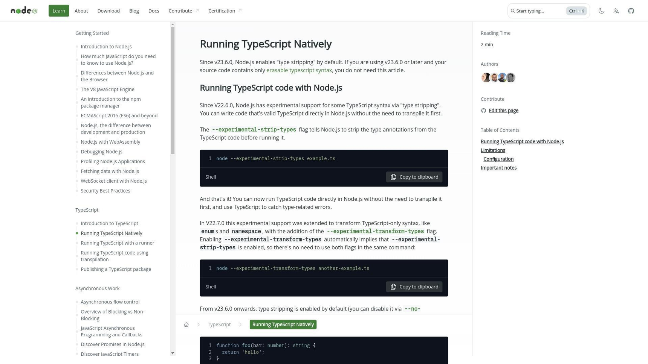Open Introduction to Node.js article
The height and width of the screenshot is (364, 648).
pos(106,47)
